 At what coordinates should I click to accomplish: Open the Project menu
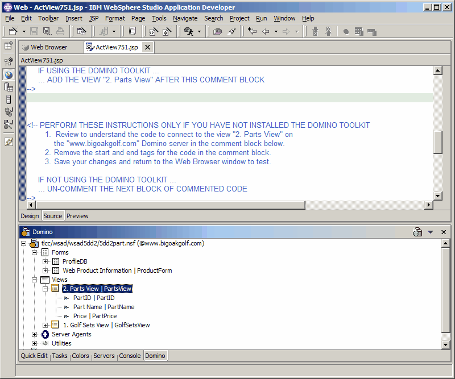[x=239, y=18]
